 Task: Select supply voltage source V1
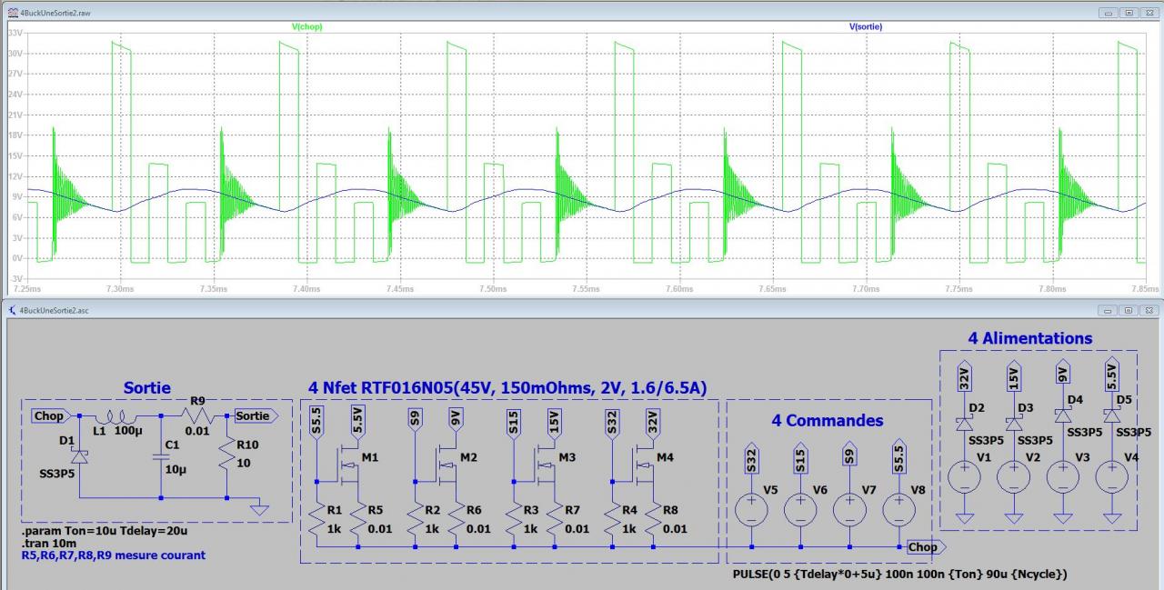click(x=963, y=476)
